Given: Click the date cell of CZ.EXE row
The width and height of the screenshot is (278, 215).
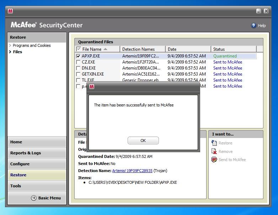Looking at the screenshot, I should pyautogui.click(x=187, y=62).
